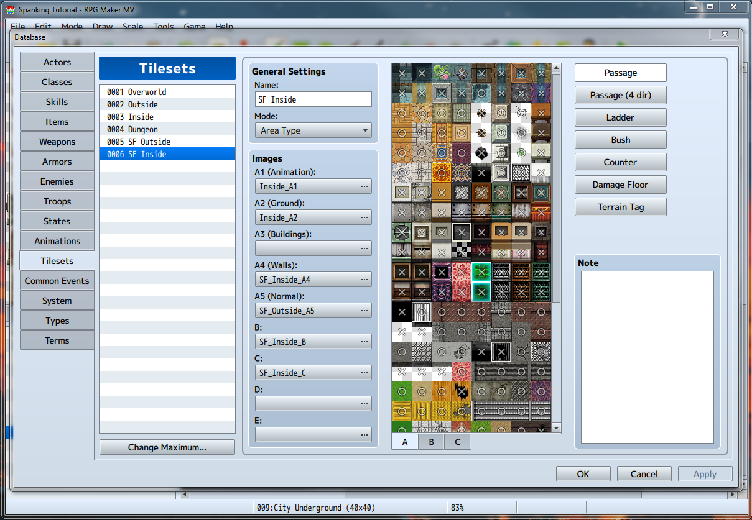Select the Ladder setting mode
This screenshot has height=520, width=752.
[x=621, y=117]
